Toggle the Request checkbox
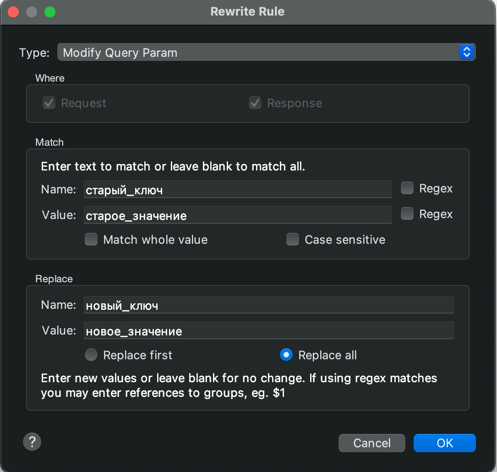Screen dimensions: 497x472 point(49,103)
